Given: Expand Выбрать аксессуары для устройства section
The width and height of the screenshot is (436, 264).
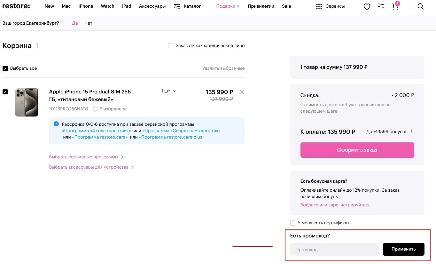Looking at the screenshot, I should click(89, 167).
